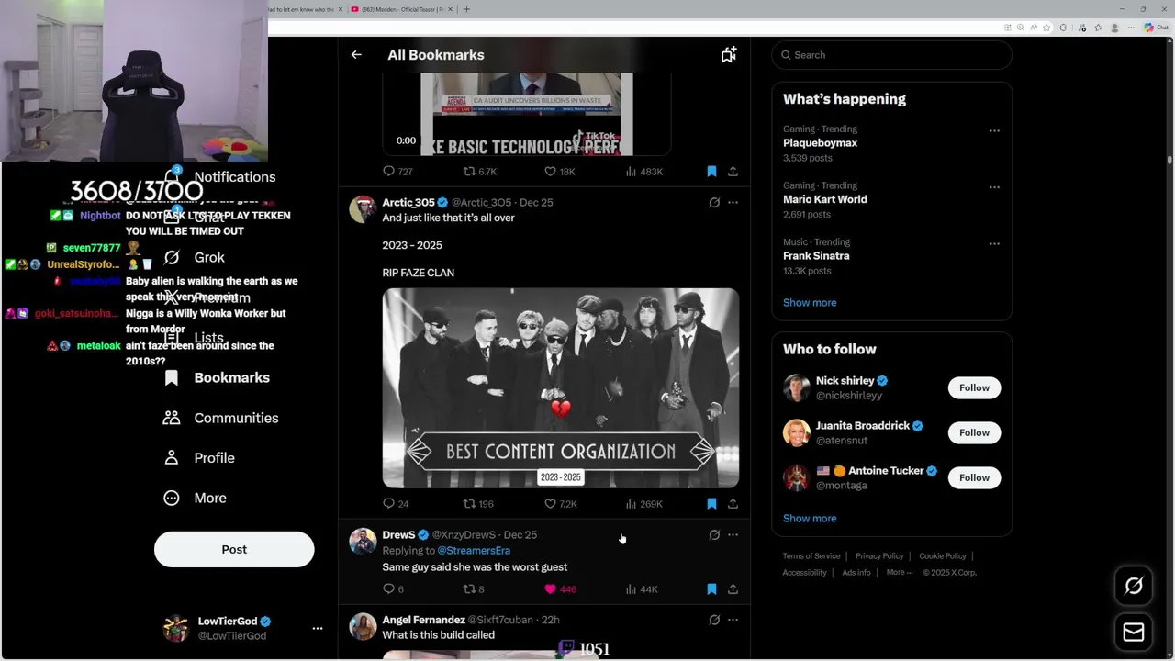The image size is (1175, 661).
Task: Play the top video with TikTok watermark
Action: [x=527, y=115]
